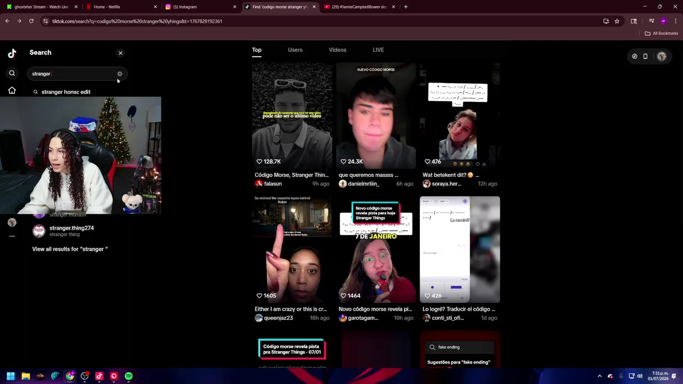Open the media controls icon in Chrome toolbar

652,21
